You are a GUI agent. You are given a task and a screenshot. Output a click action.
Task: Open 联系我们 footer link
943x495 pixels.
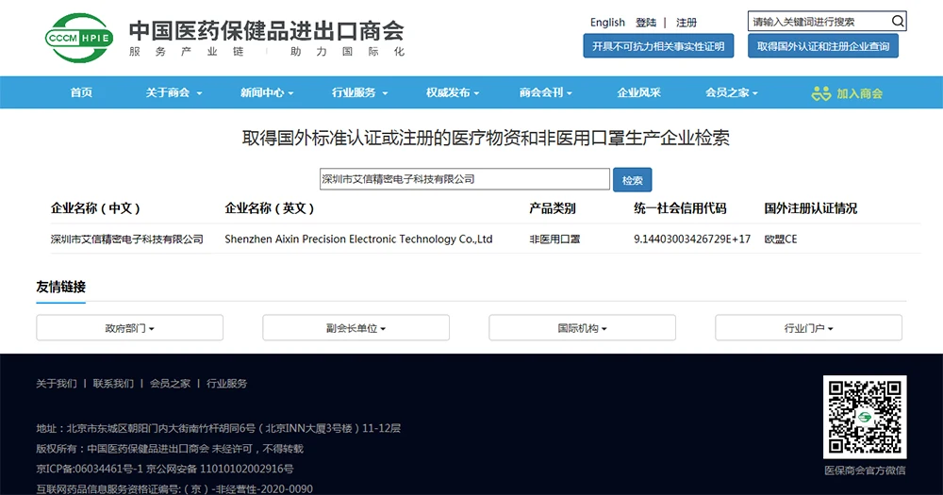point(113,383)
